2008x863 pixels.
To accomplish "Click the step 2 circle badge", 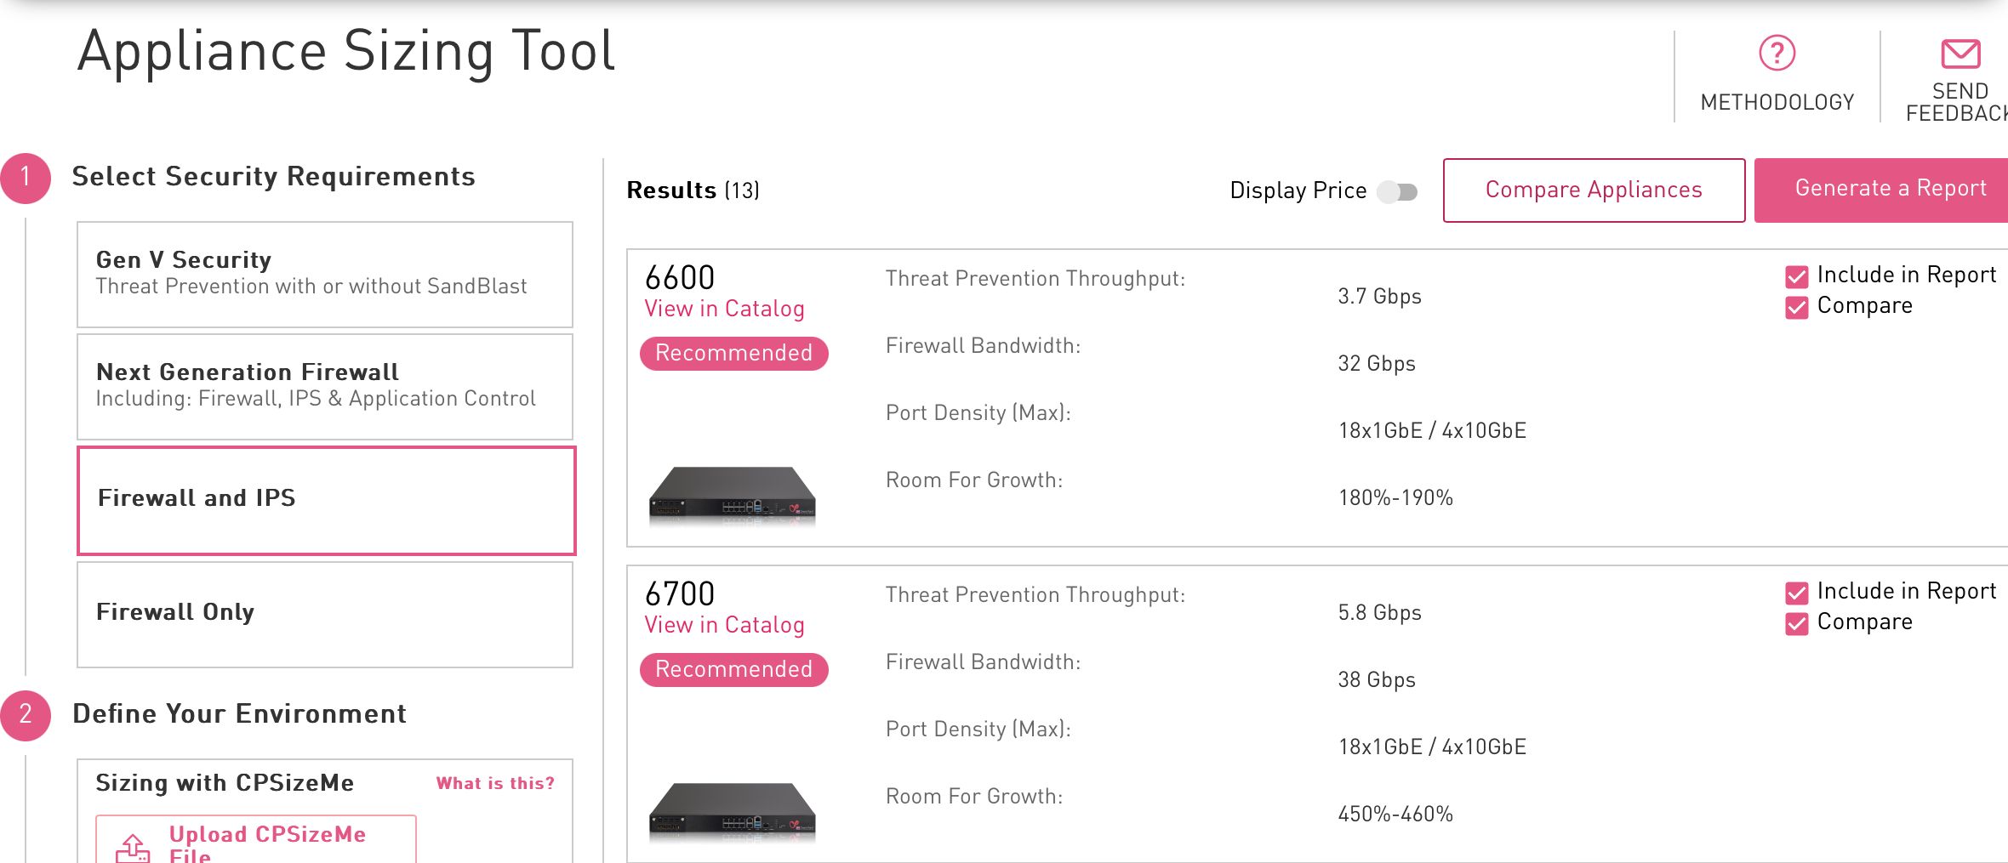I will [x=26, y=715].
